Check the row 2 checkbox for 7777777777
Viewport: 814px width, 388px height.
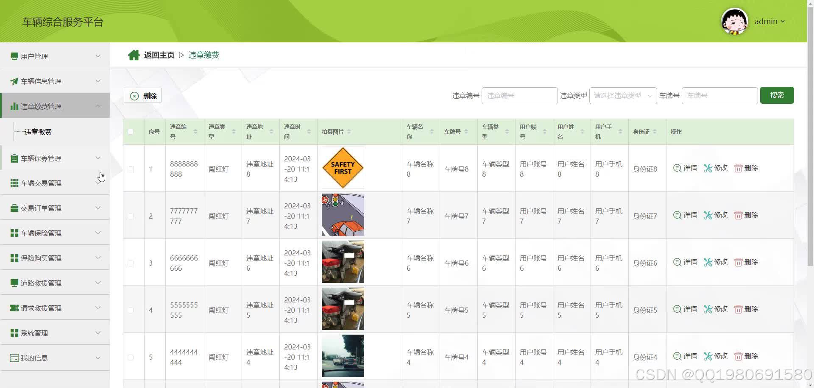pos(131,216)
